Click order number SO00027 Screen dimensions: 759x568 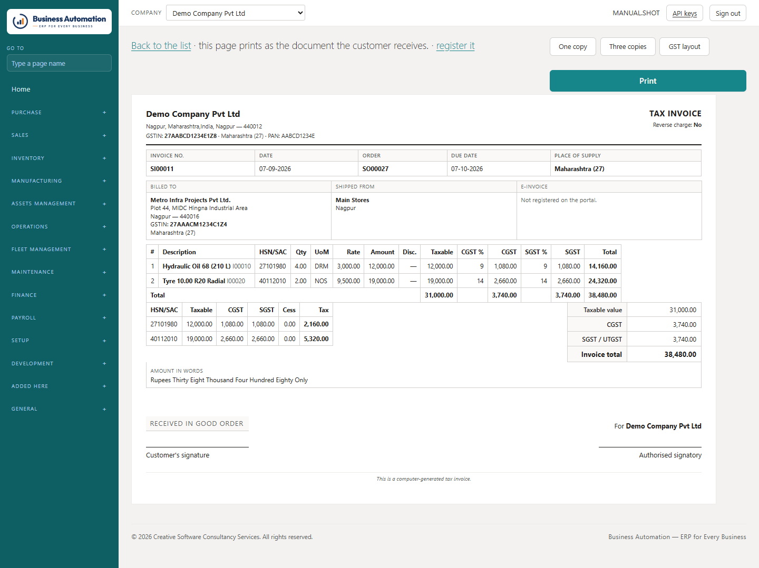[375, 169]
